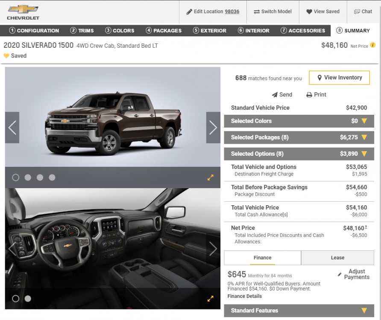
Task: Select the second exterior image dot
Action: point(28,177)
